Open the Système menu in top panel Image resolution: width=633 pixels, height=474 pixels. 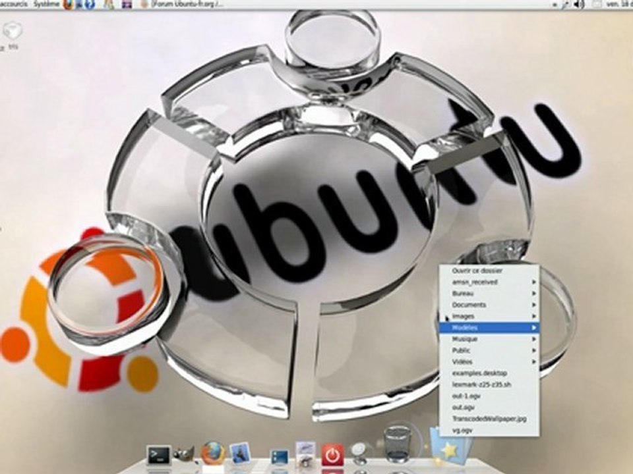47,4
